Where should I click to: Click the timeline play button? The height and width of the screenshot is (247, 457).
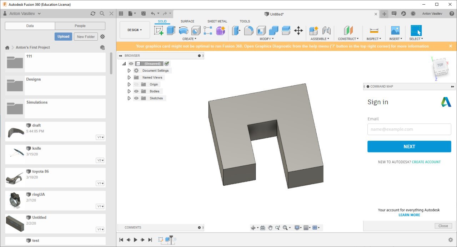coord(135,240)
